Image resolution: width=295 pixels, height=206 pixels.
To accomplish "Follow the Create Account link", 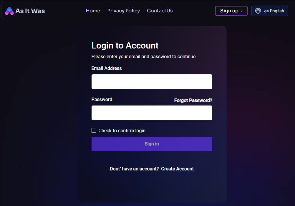I will (x=177, y=169).
